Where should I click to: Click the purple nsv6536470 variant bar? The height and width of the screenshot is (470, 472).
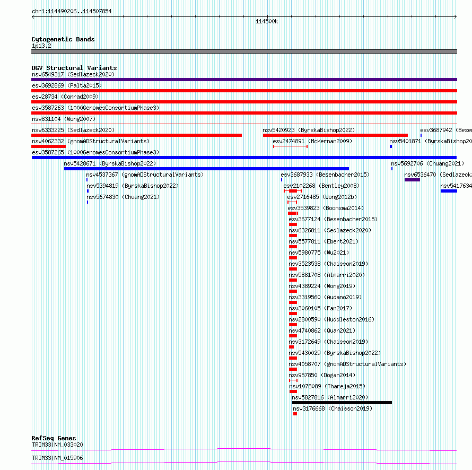[x=412, y=180]
